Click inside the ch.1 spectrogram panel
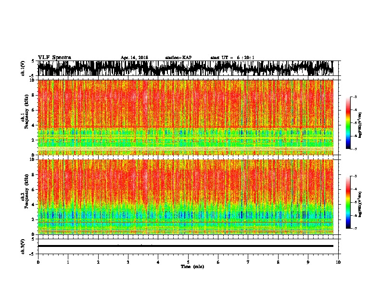 185,117
